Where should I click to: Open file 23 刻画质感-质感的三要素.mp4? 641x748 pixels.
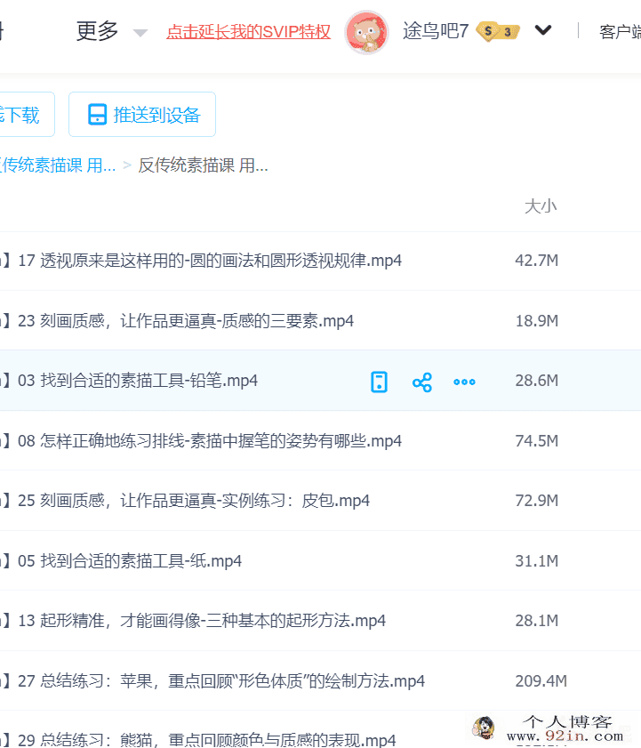pyautogui.click(x=186, y=320)
